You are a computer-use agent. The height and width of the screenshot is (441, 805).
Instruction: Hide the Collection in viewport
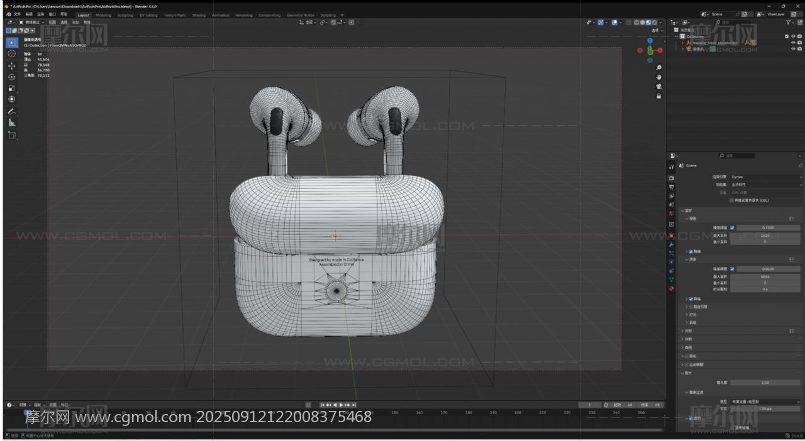[793, 36]
